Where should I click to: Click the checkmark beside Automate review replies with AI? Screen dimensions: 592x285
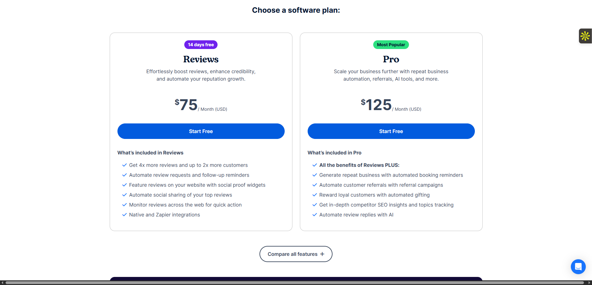[x=314, y=215]
